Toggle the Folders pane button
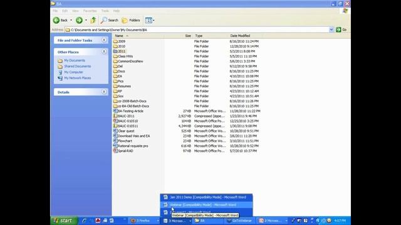Image resolution: width=401 pixels, height=225 pixels. point(131,20)
